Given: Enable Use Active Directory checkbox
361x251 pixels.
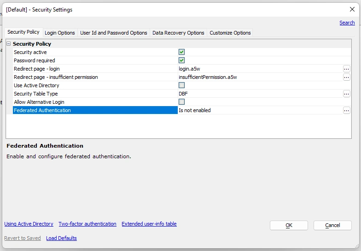Looking at the screenshot, I should 181,85.
